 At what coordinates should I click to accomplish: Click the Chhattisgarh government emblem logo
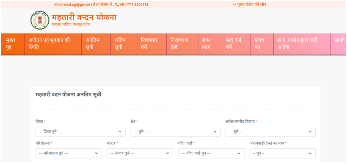40,20
